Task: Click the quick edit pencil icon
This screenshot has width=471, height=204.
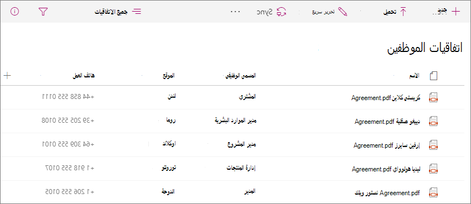Action: (x=343, y=12)
